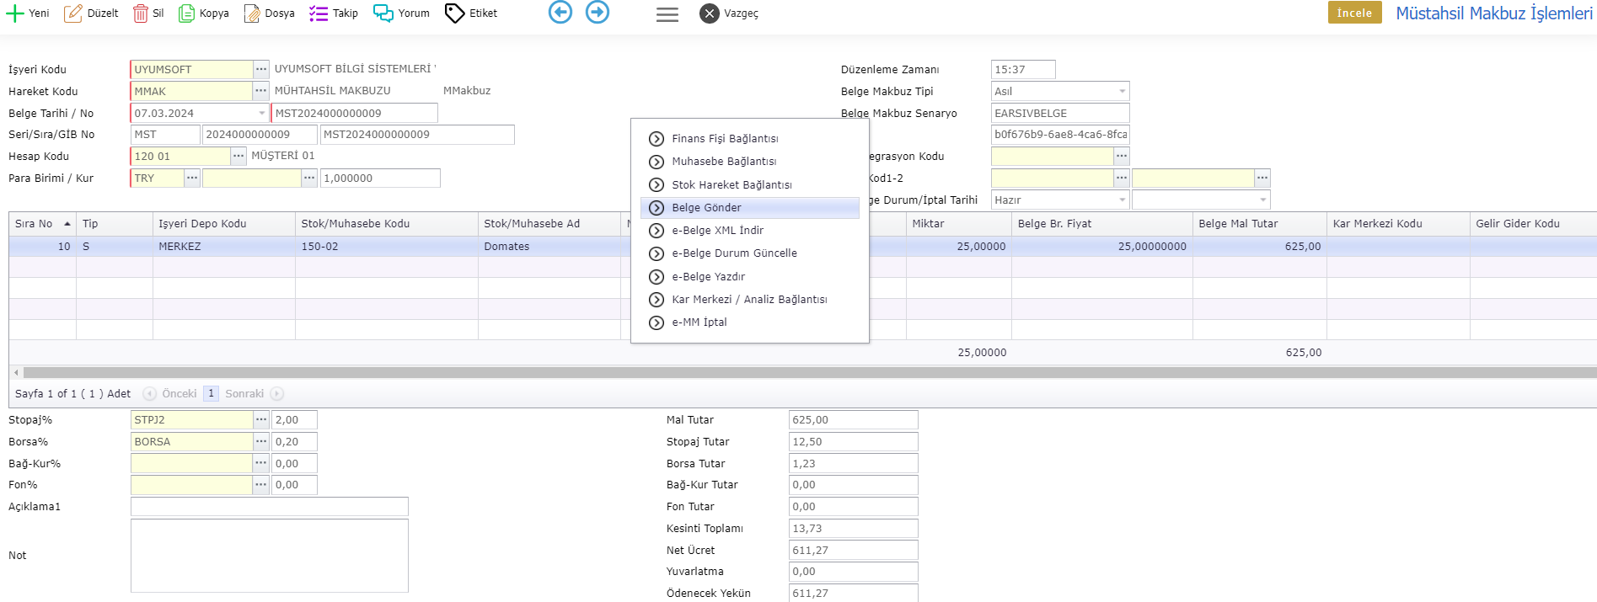Viewport: 1597px width, 602px height.
Task: Open the hamburger menu in toolbar
Action: pyautogui.click(x=667, y=14)
